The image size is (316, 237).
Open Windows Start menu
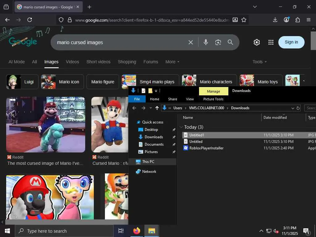(7, 231)
